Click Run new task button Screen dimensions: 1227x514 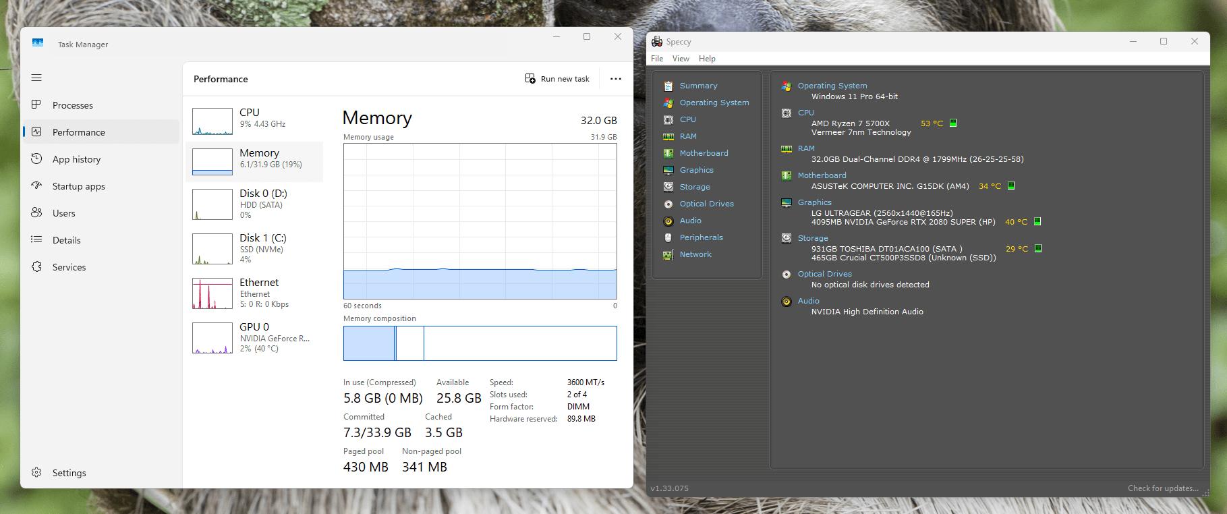[557, 79]
